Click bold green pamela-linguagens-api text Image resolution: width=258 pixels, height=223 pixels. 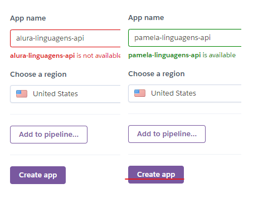tap(164, 55)
